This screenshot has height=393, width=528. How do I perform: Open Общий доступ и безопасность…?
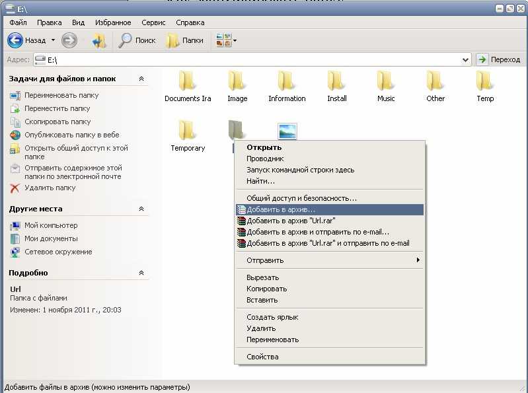click(x=330, y=198)
